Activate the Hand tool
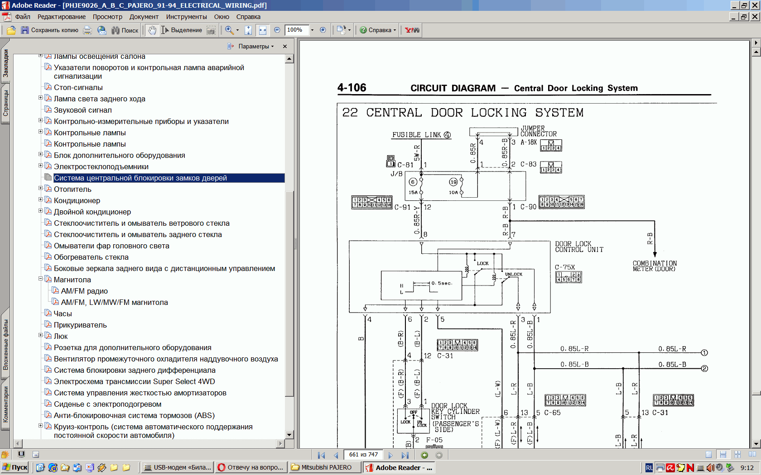 152,30
